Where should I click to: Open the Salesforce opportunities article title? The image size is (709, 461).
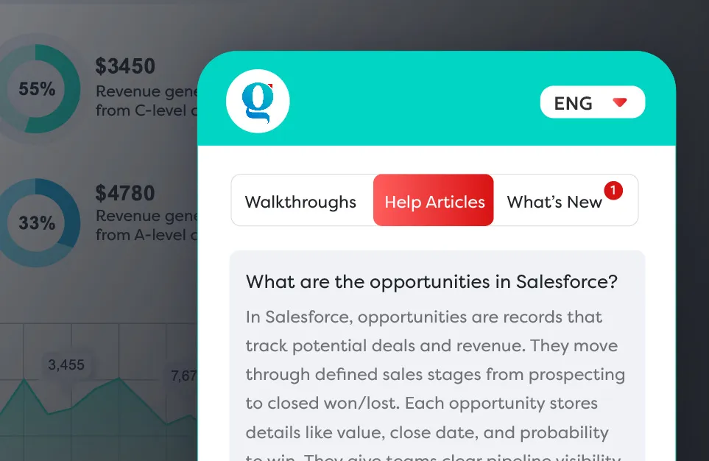(x=431, y=281)
